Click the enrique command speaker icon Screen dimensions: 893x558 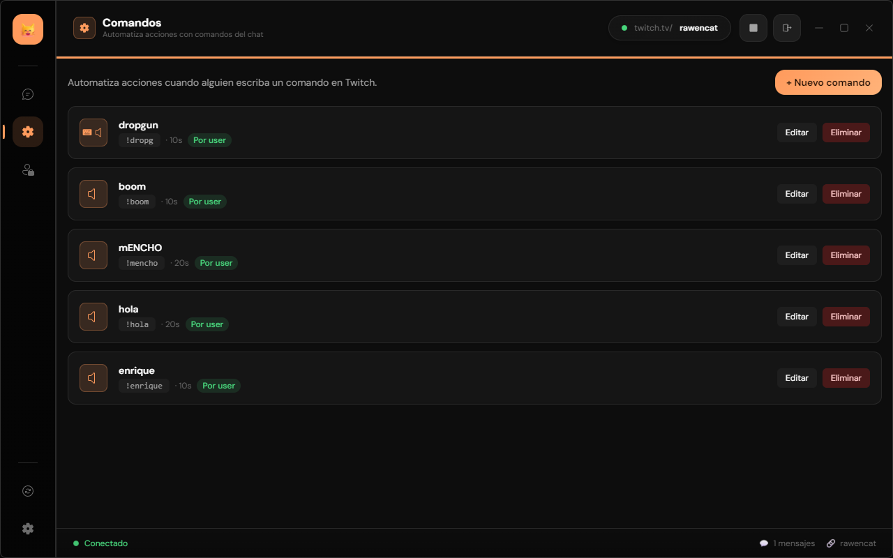pyautogui.click(x=93, y=378)
